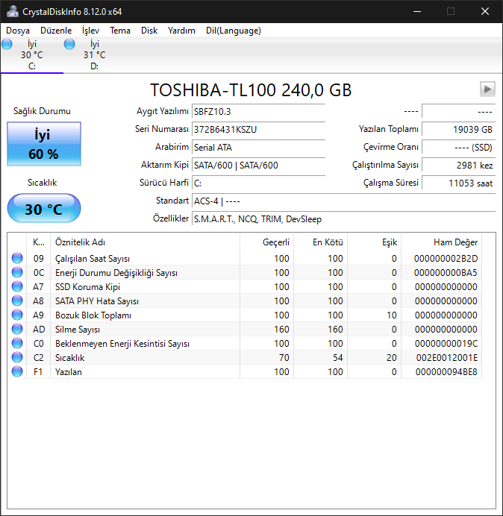Click the Aktarım Kipi field SATA/600
This screenshot has width=503, height=516.
[258, 165]
